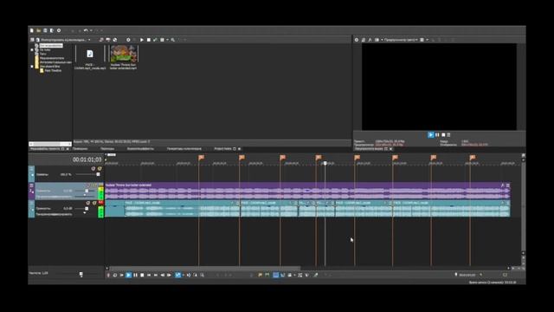Viewport: 554px width, 312px height.
Task: Select the All Media bin in tree
Action: (x=51, y=46)
